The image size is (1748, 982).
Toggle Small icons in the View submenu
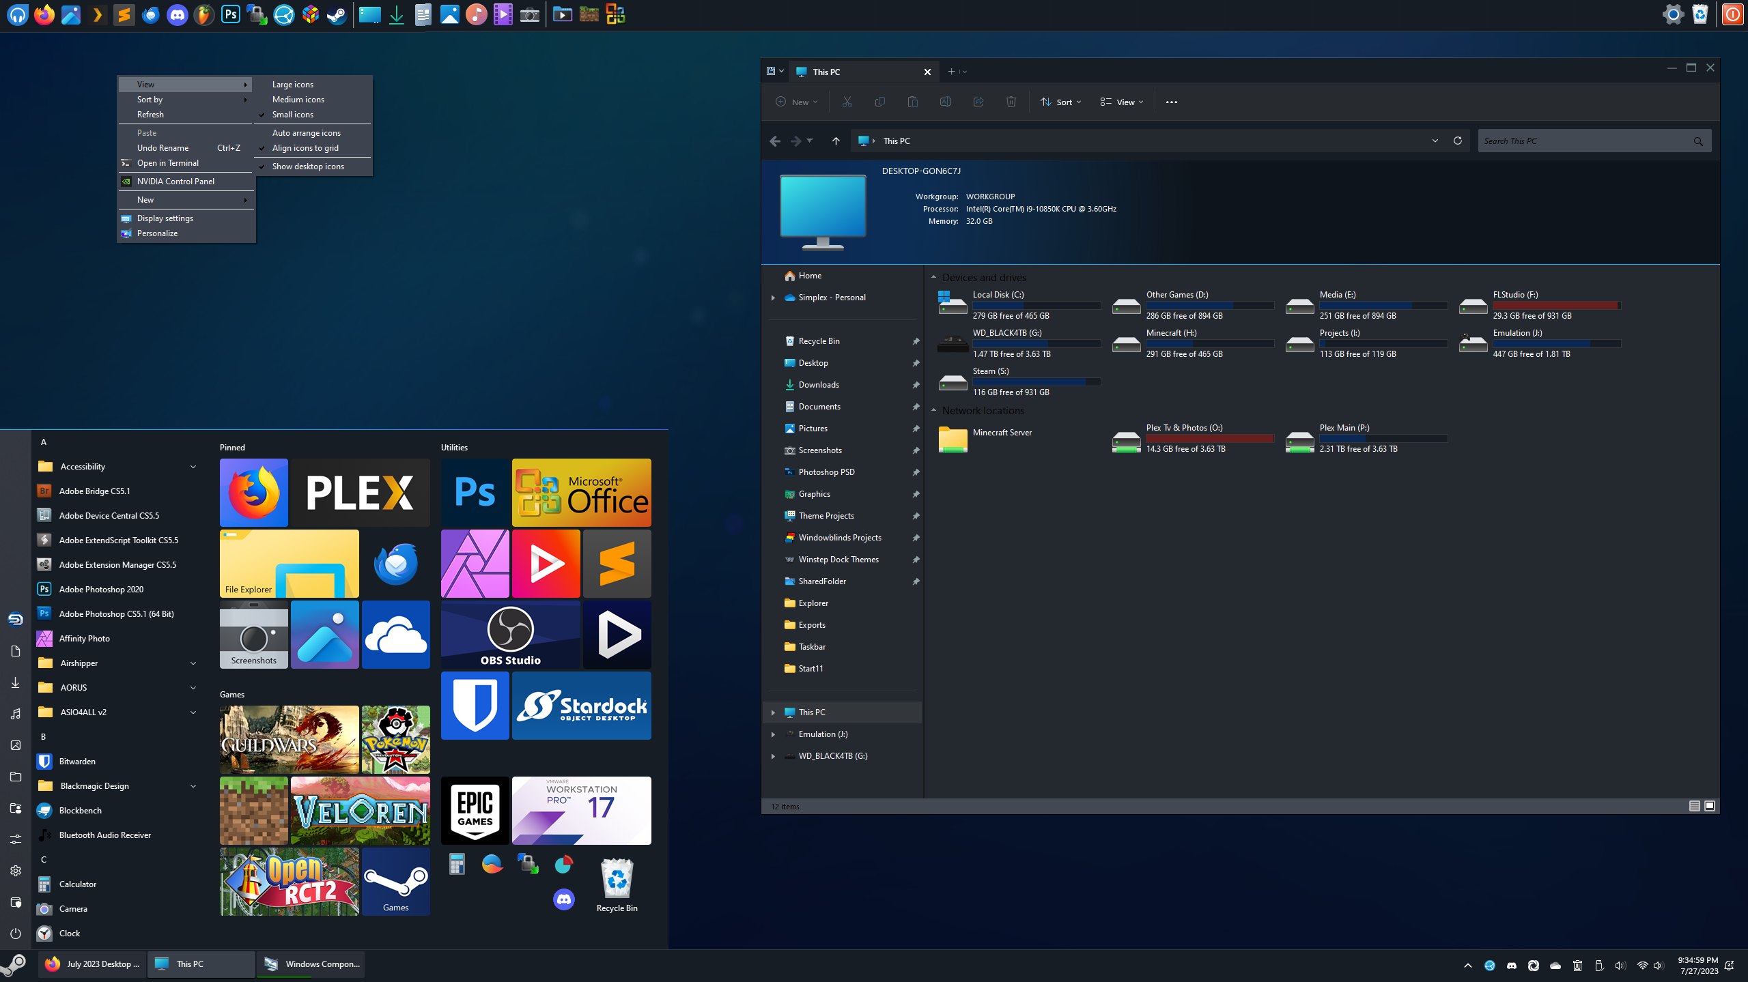(313, 115)
